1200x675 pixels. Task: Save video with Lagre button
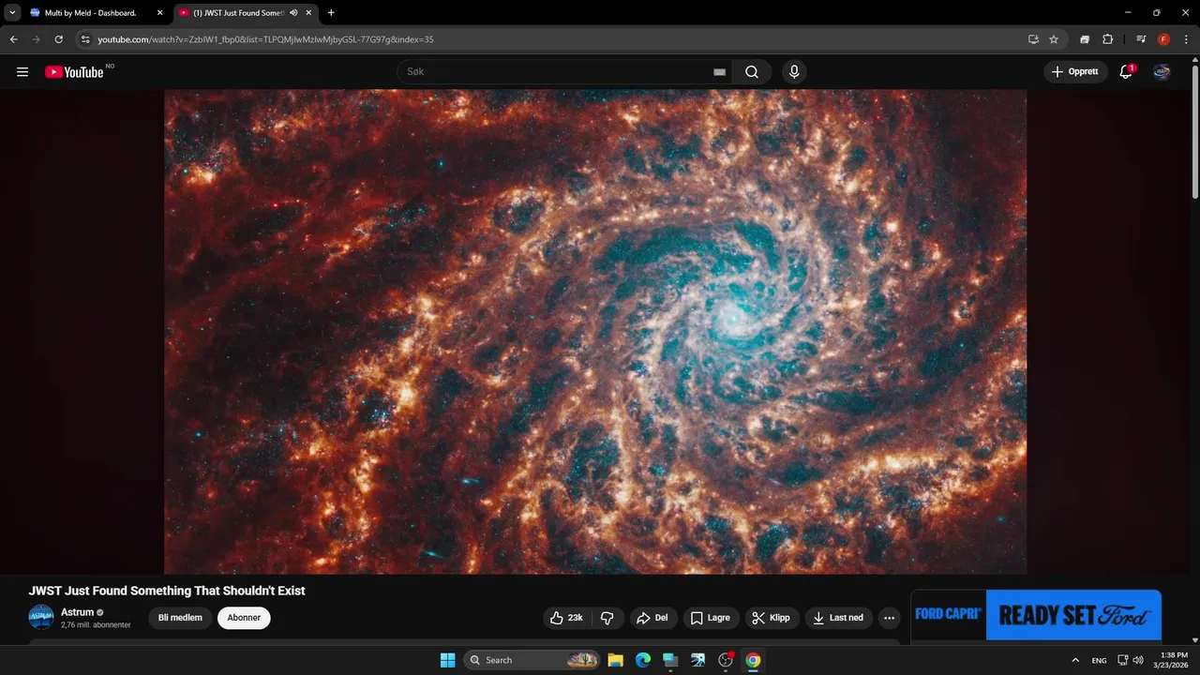(711, 618)
